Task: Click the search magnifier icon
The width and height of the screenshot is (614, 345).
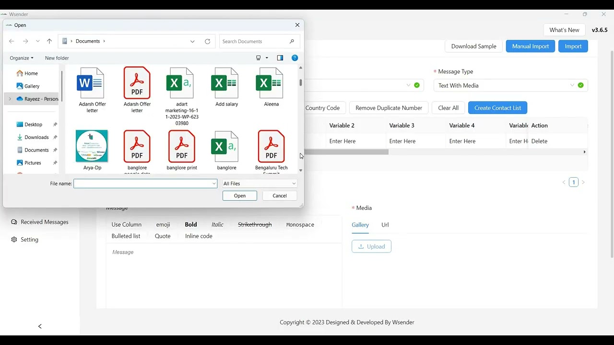Action: [x=292, y=41]
